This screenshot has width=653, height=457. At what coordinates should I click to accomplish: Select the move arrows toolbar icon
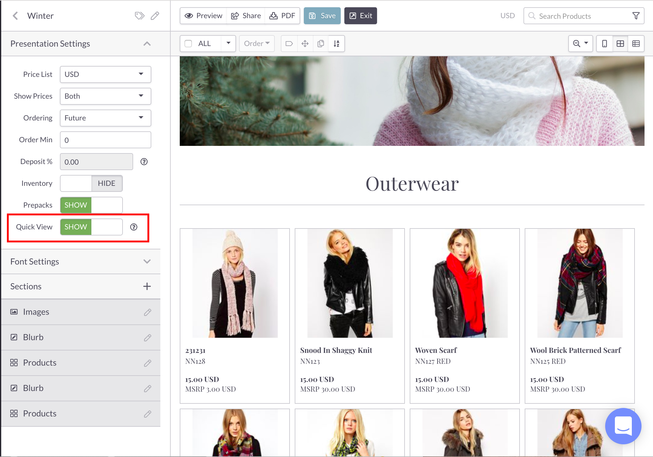[305, 44]
